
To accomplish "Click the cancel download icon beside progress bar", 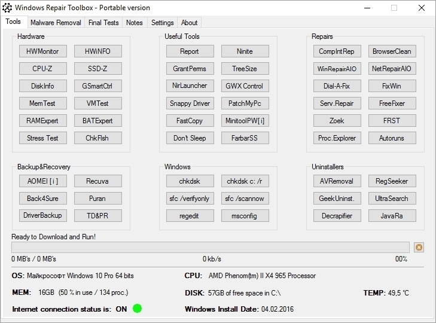I will [419, 247].
